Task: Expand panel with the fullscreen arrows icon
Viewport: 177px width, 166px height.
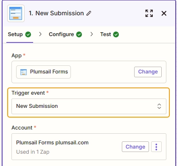Action: coord(149,13)
